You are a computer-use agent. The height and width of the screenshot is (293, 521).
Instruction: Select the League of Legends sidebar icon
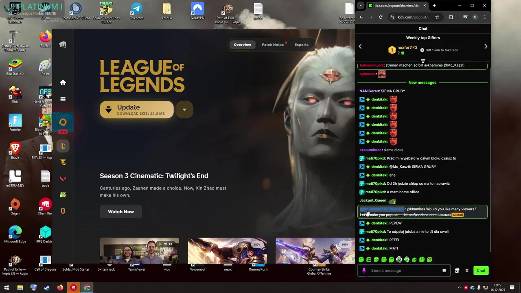point(63,146)
